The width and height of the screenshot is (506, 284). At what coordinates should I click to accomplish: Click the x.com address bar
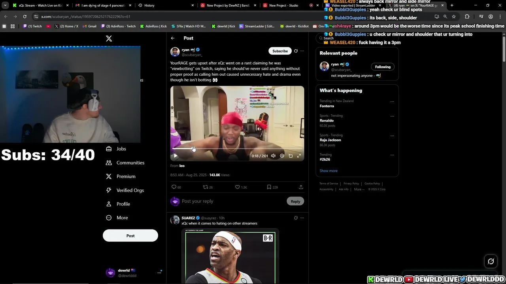[x=233, y=17]
